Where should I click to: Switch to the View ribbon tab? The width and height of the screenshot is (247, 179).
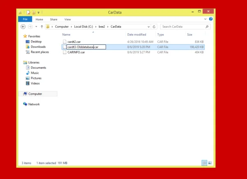tap(68, 19)
